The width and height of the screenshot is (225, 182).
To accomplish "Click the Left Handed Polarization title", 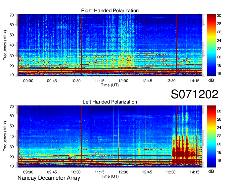I will pos(110,102).
